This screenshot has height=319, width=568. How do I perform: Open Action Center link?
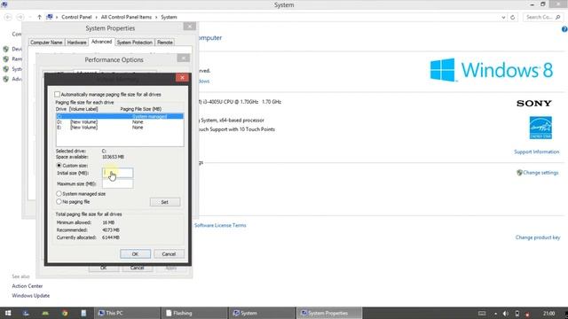[x=28, y=286]
